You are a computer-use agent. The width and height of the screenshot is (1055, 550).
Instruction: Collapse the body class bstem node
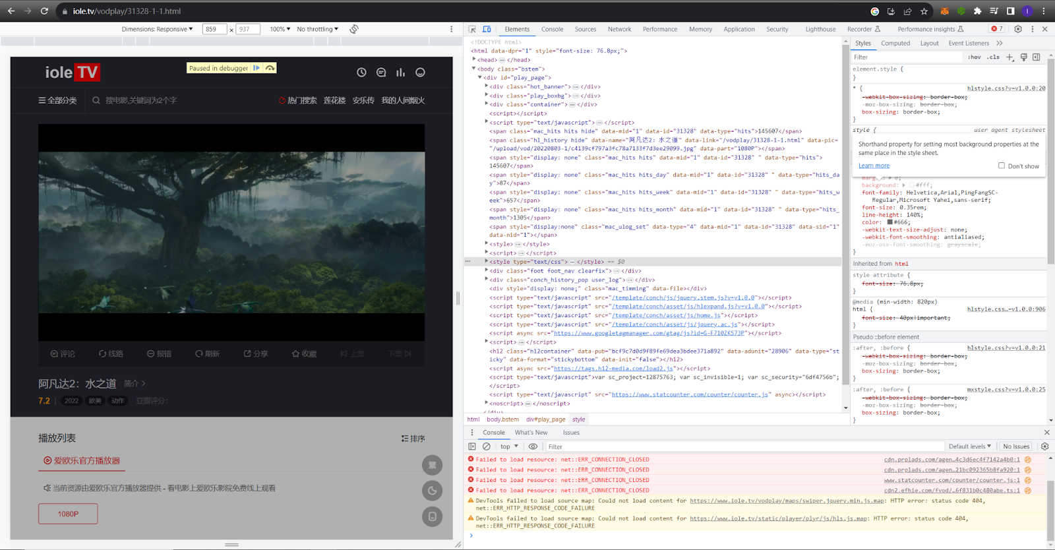(474, 69)
